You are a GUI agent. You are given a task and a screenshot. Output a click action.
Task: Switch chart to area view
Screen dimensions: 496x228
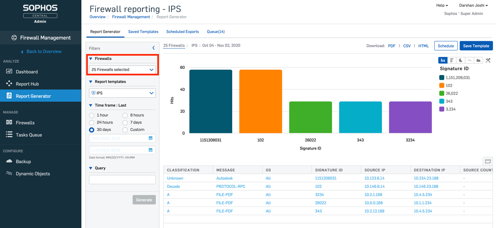click(479, 61)
